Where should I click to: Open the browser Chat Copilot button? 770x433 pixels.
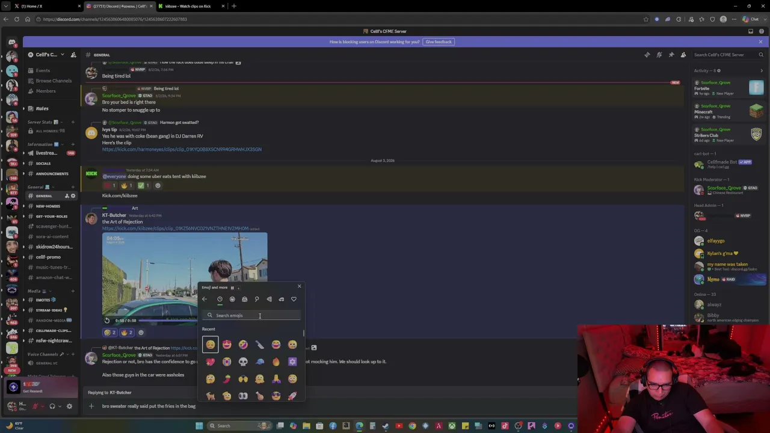(750, 19)
